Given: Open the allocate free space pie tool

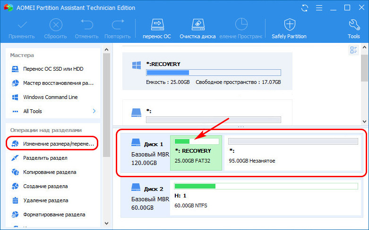Looking at the screenshot, I should 241,29.
